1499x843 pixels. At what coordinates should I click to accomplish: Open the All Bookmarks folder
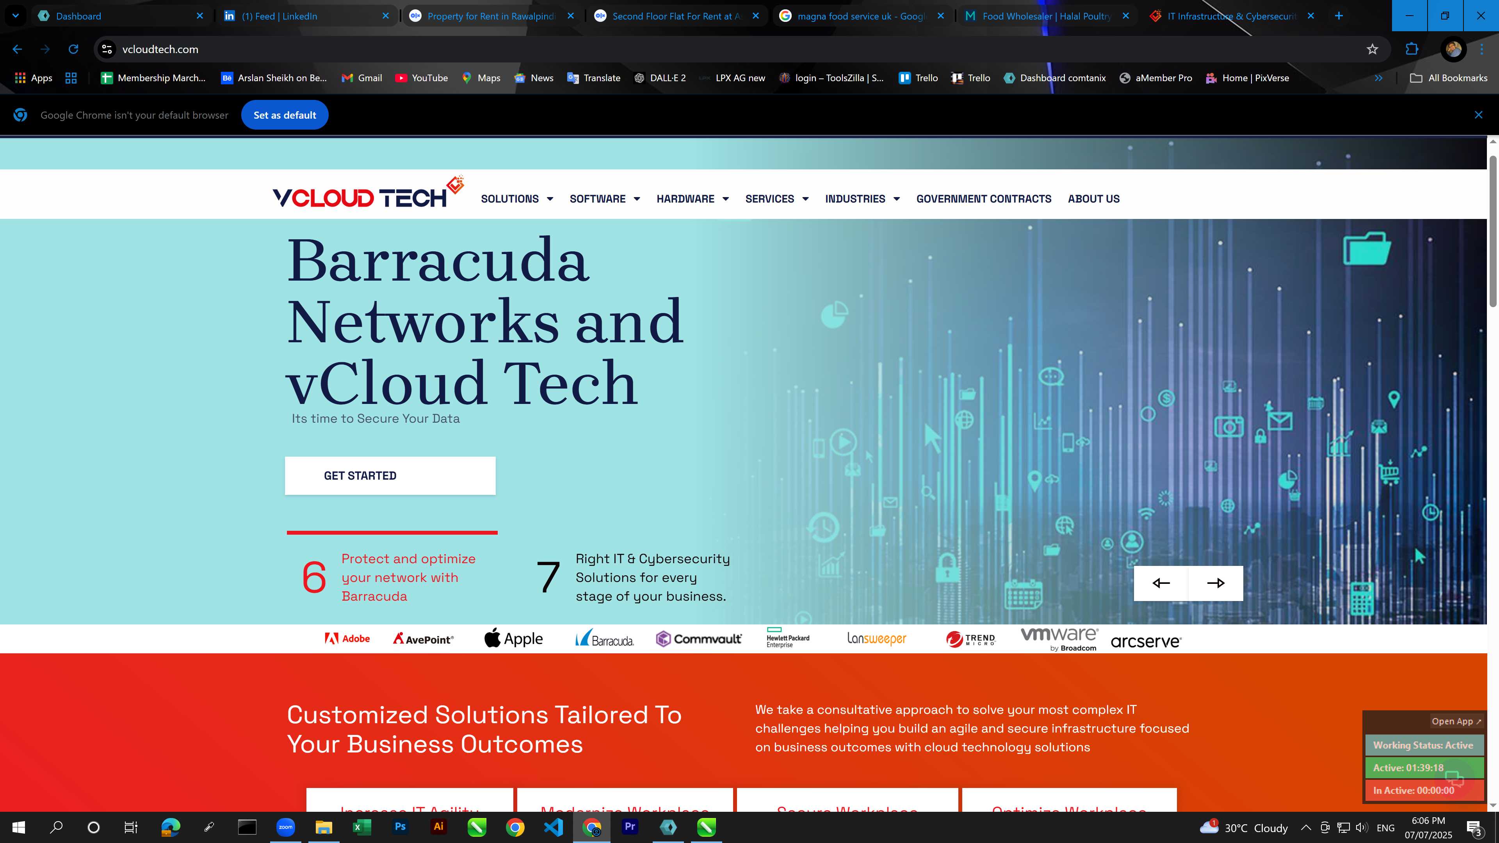pyautogui.click(x=1448, y=78)
